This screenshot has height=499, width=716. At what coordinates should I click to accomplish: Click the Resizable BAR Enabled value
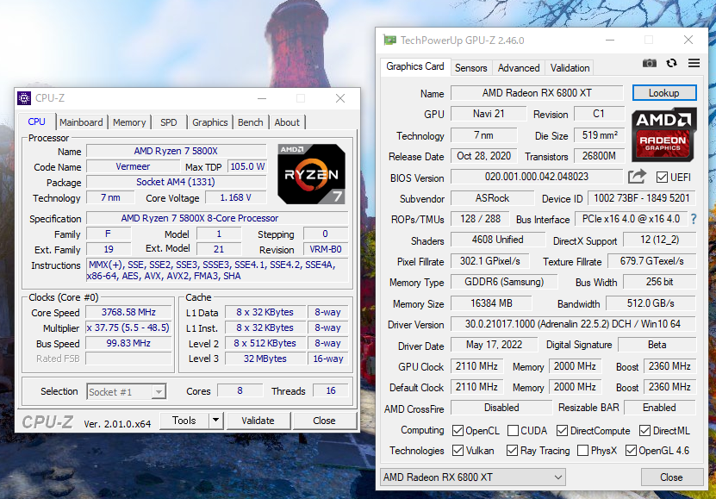[659, 408]
